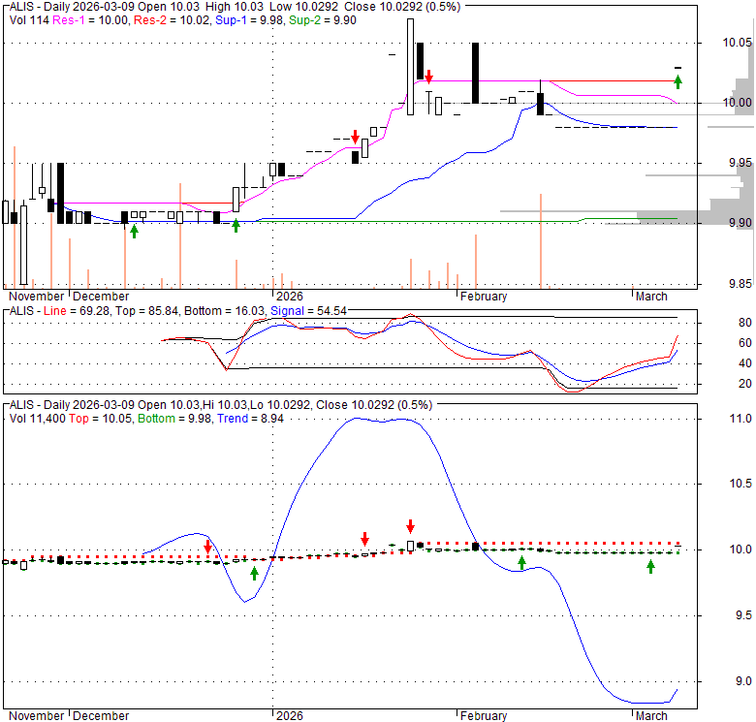Click the 11.0 value on the bottom chart axis

pyautogui.click(x=741, y=419)
